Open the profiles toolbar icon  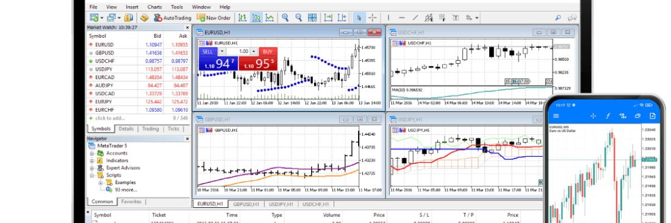(x=112, y=18)
